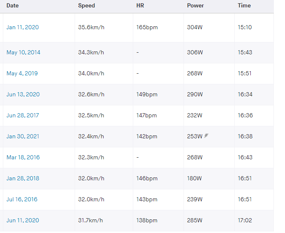Screen dimensions: 285x233
Task: Open the Jun 28, 2017 effort
Action: (x=23, y=115)
